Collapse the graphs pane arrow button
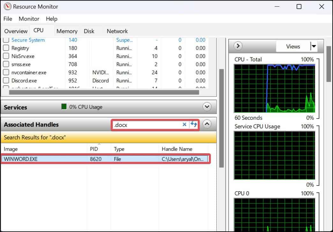The image size is (333, 232). pyautogui.click(x=238, y=46)
